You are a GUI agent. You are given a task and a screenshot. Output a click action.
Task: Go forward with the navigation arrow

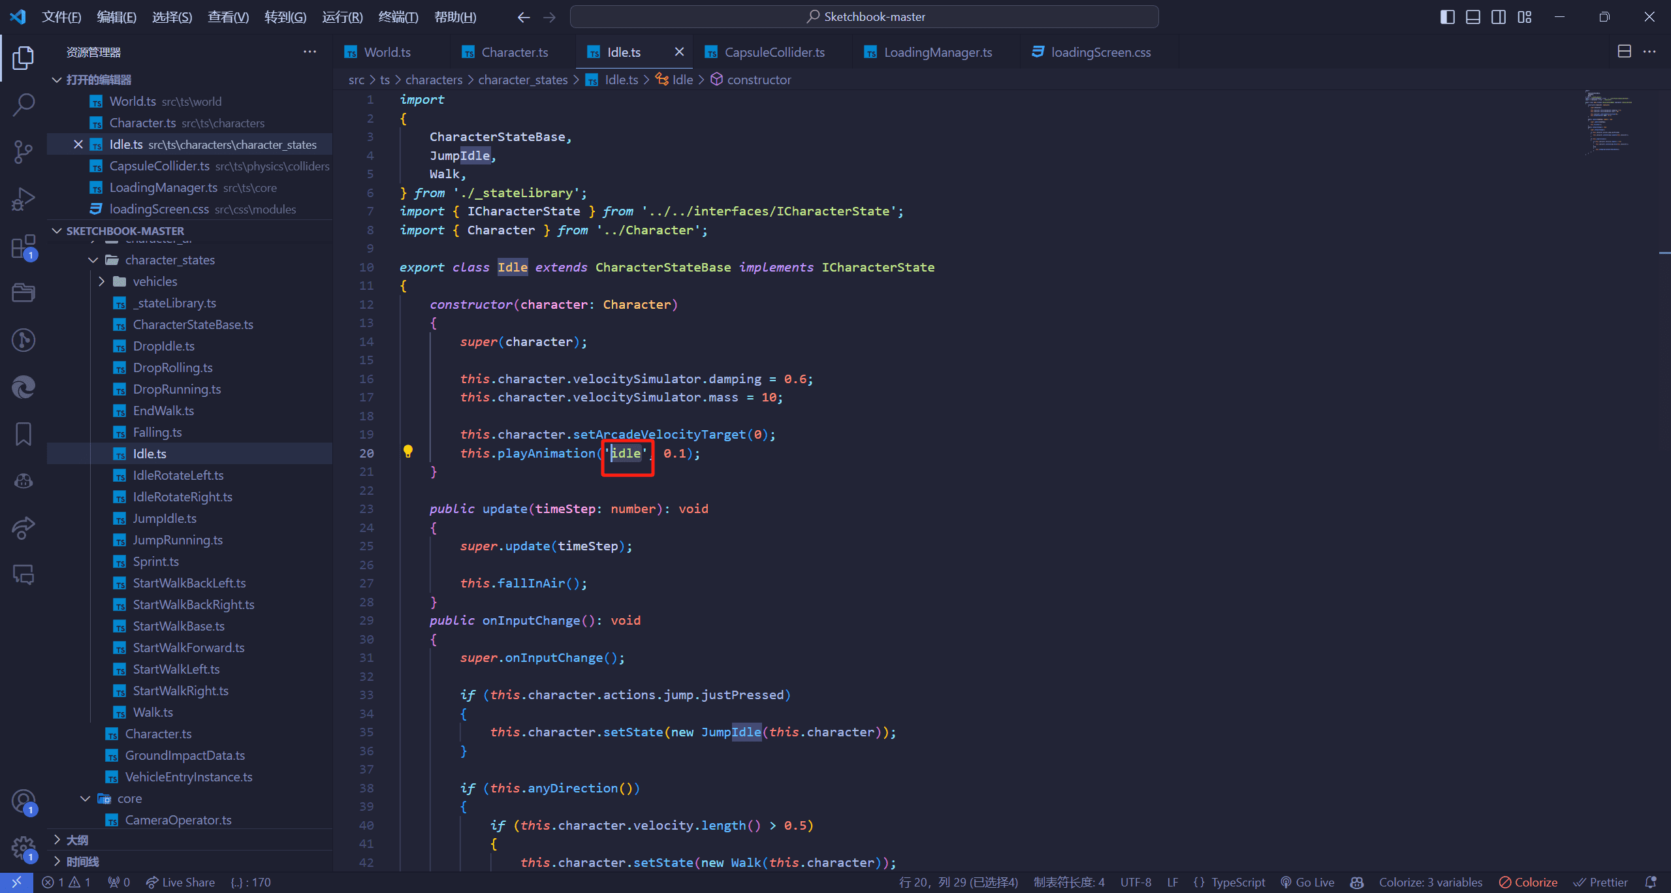[x=549, y=17]
